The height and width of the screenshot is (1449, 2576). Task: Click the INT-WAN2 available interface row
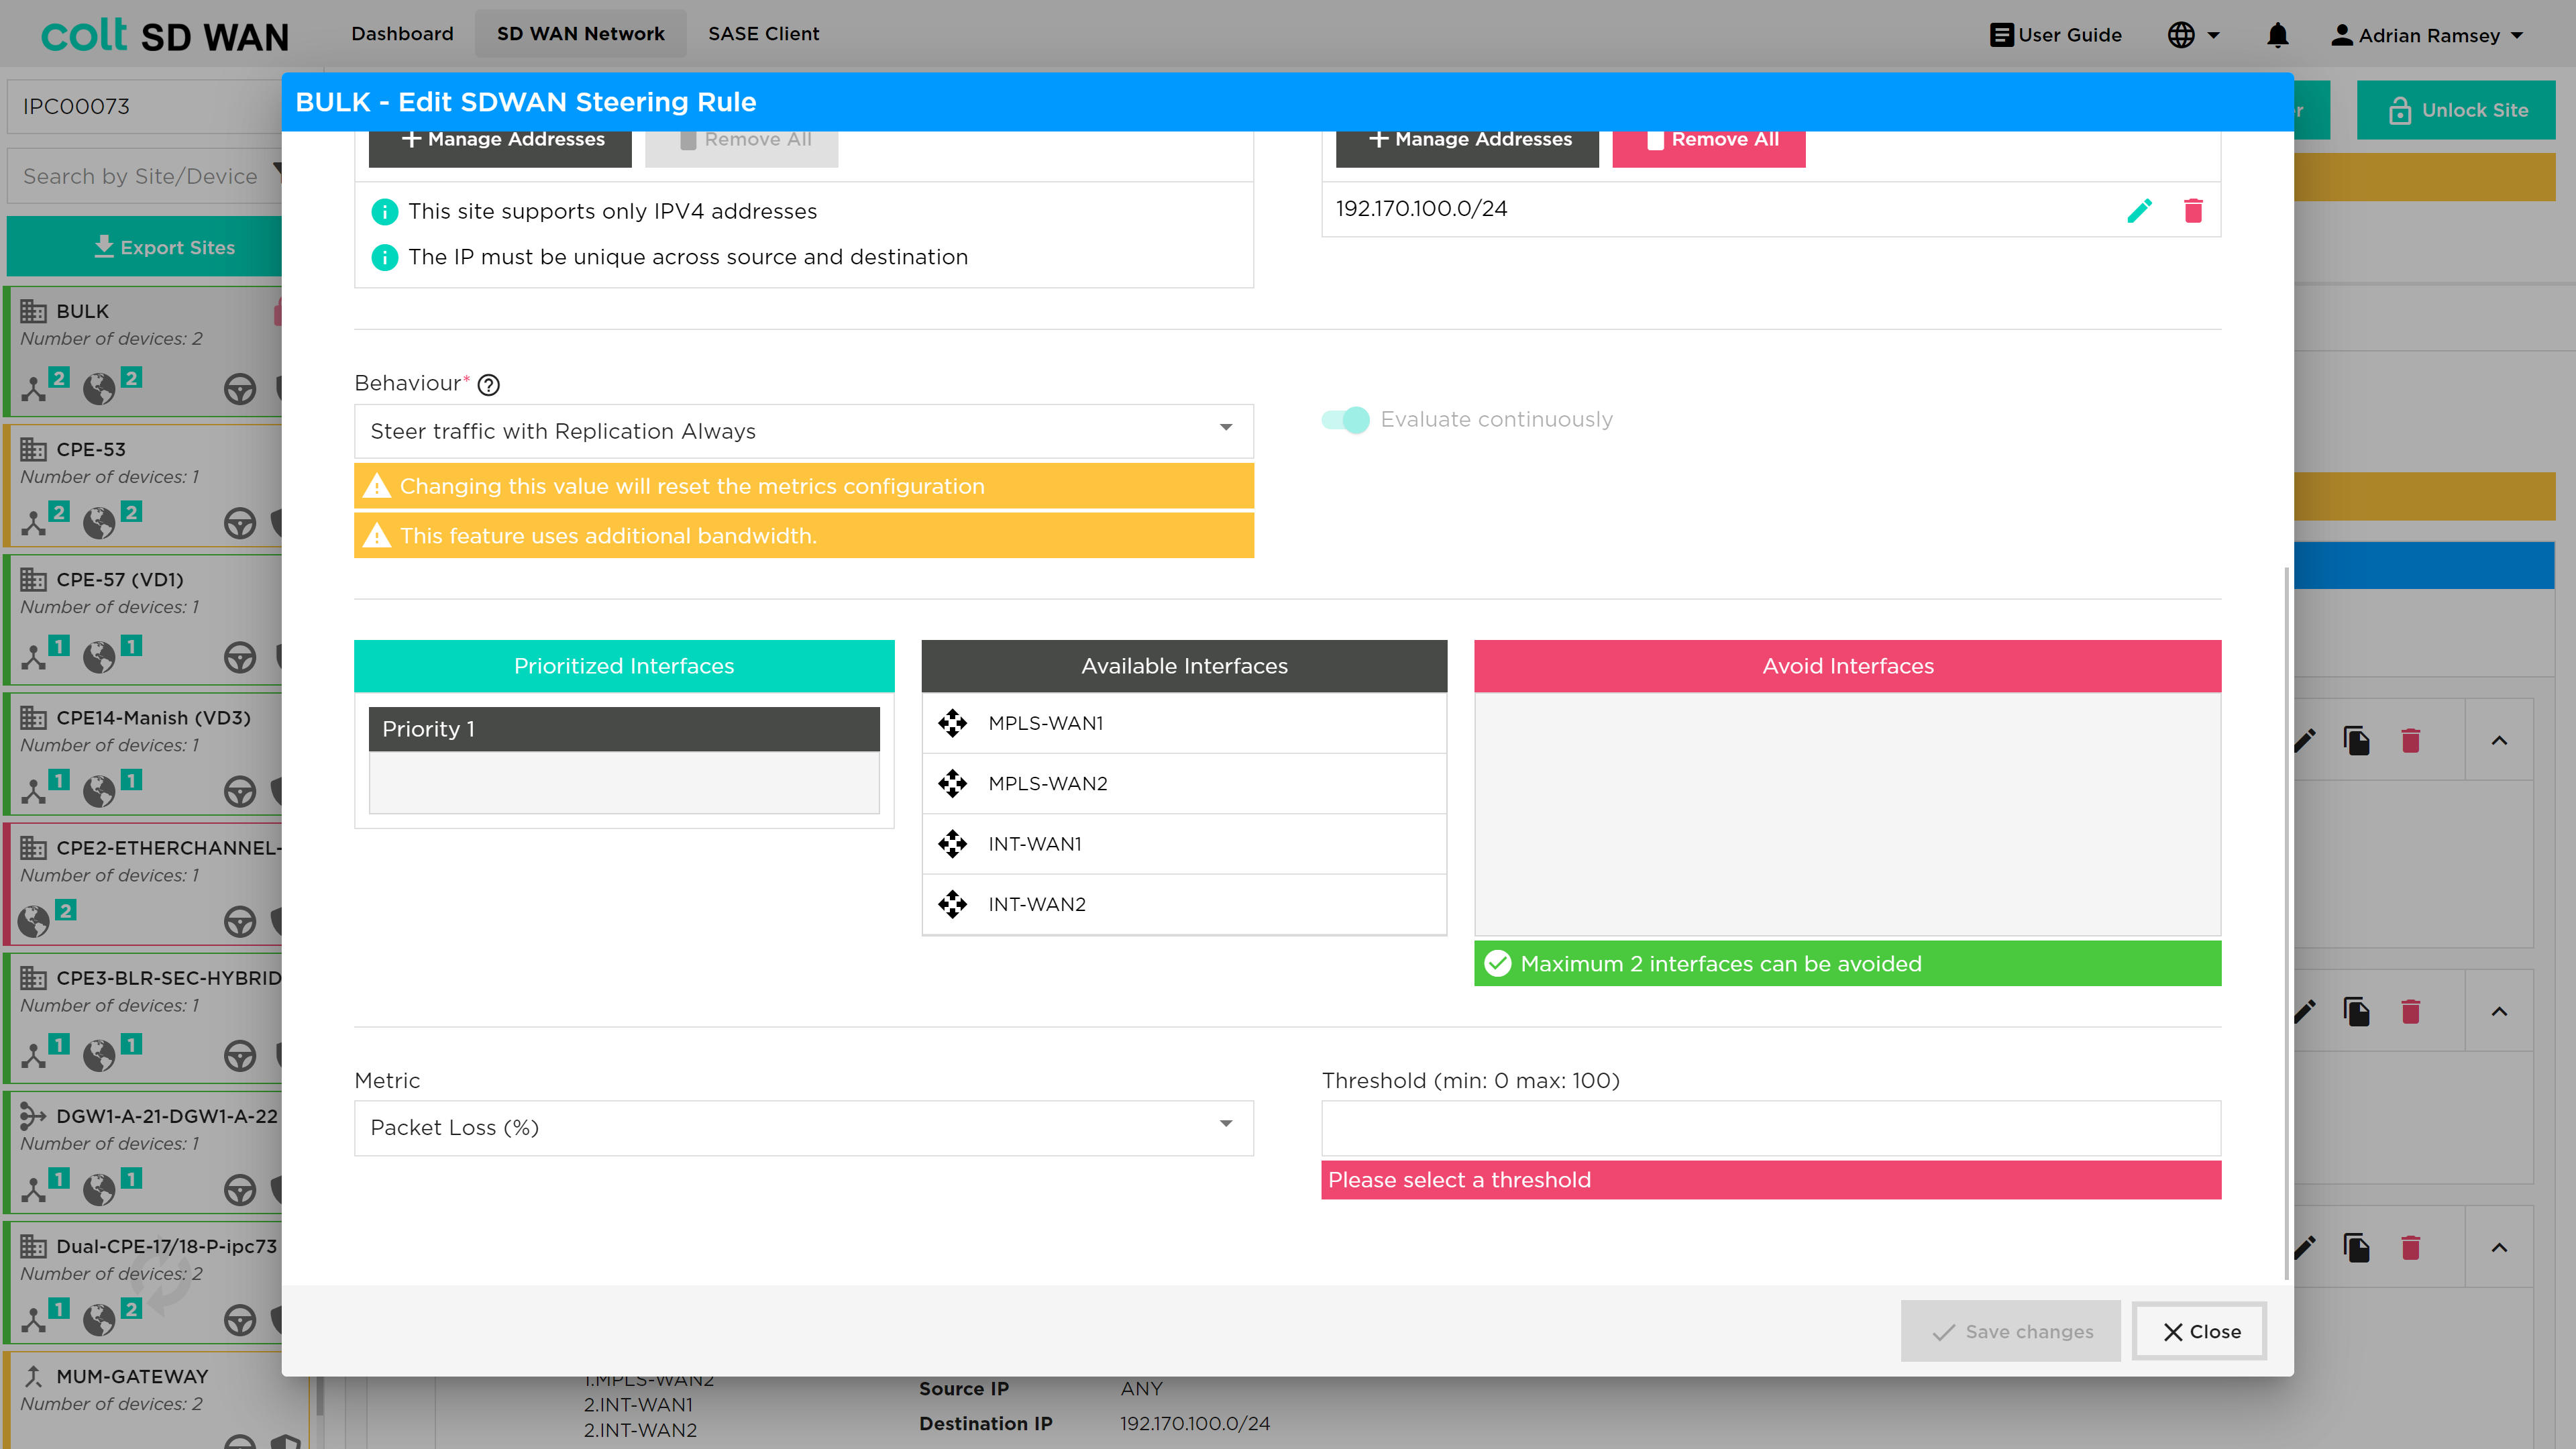(1184, 904)
